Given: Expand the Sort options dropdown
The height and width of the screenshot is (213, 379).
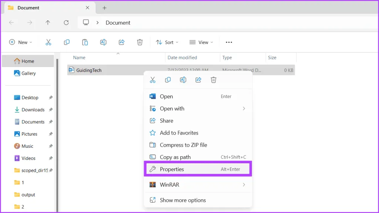Looking at the screenshot, I should (167, 42).
